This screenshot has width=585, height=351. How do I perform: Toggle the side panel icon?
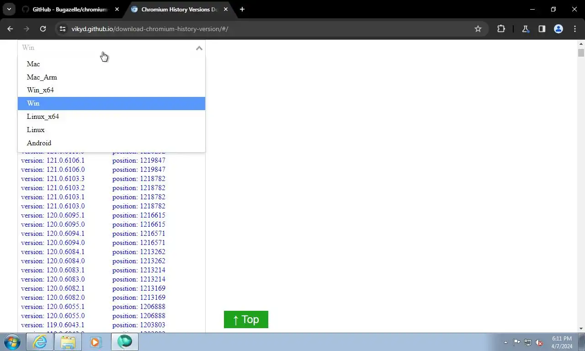pyautogui.click(x=542, y=29)
